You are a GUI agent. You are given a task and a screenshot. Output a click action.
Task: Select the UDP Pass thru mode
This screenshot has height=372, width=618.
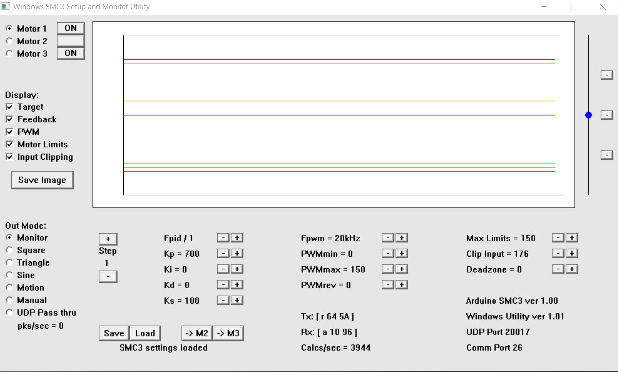coord(9,313)
